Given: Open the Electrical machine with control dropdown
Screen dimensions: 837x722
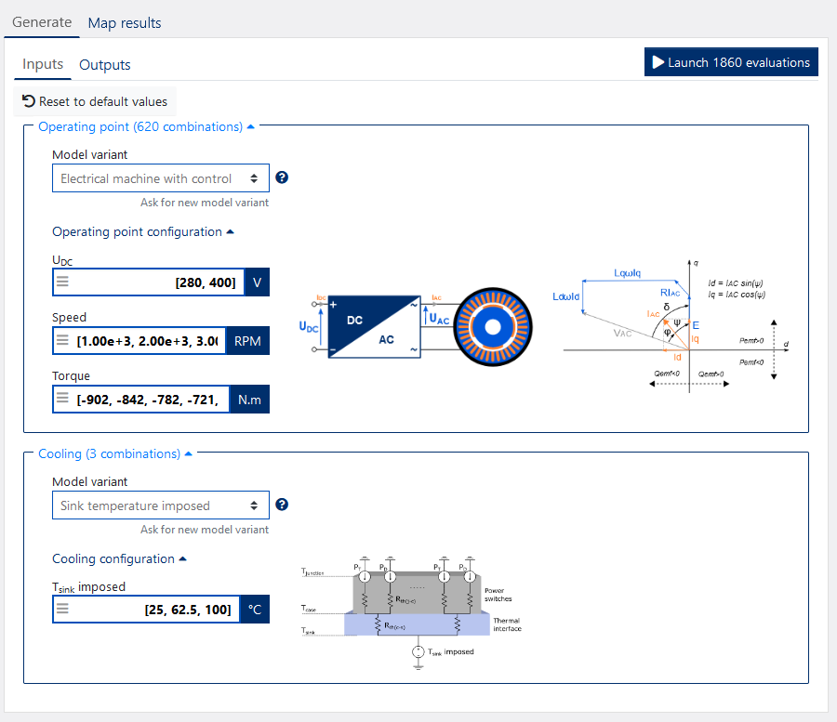Looking at the screenshot, I should pos(160,178).
